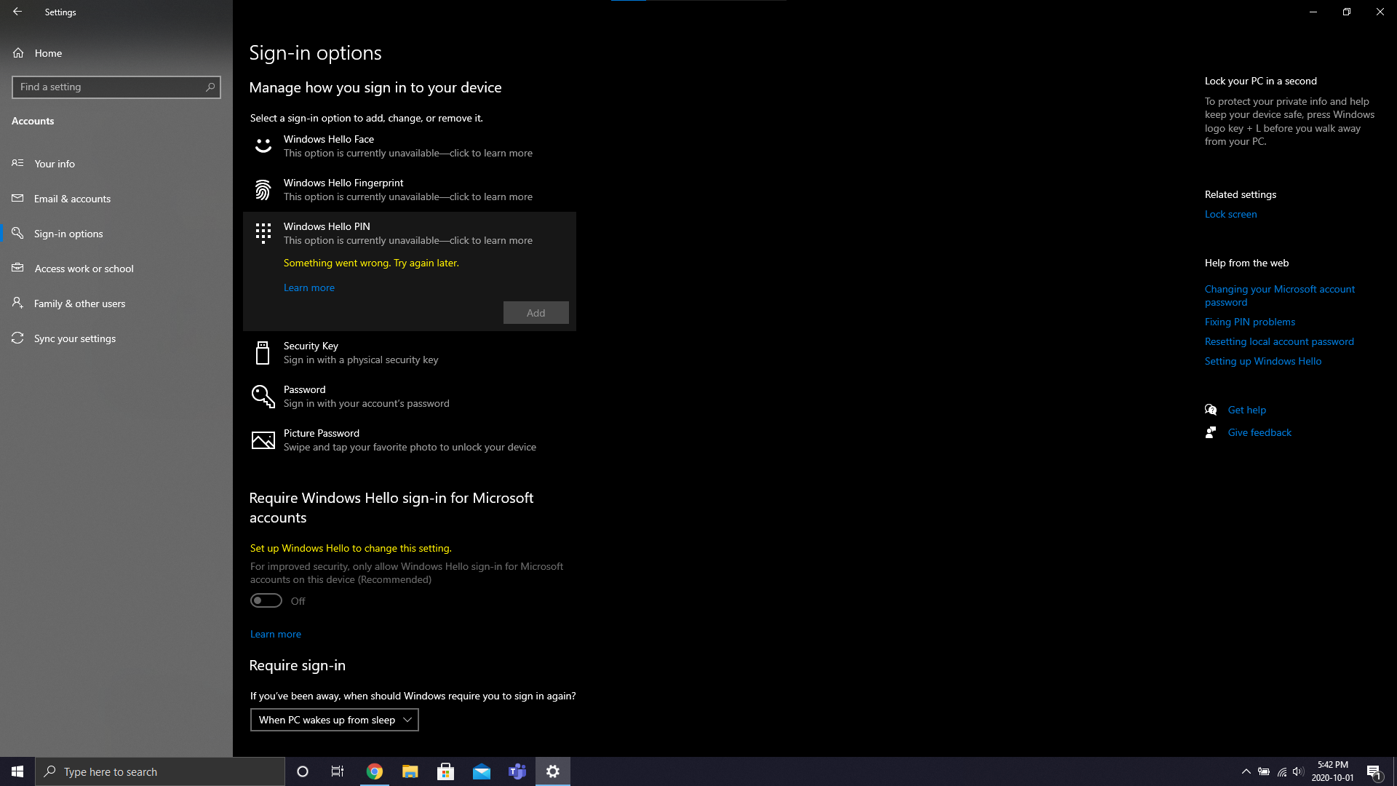Viewport: 1397px width, 786px height.
Task: Click the Password key icon
Action: tap(263, 397)
